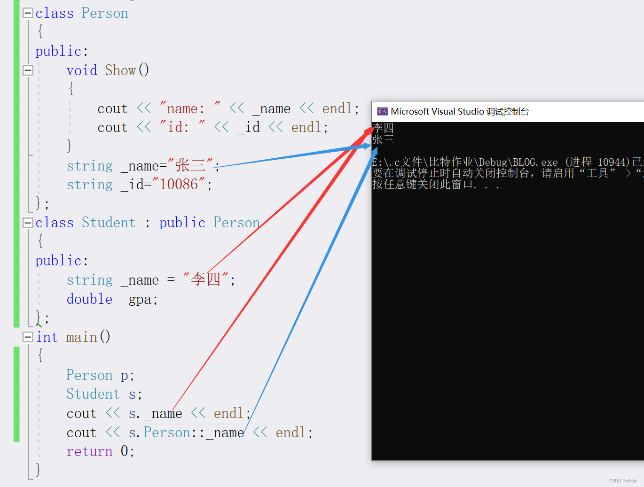
Task: Collapse the class Student code block
Action: (28, 223)
